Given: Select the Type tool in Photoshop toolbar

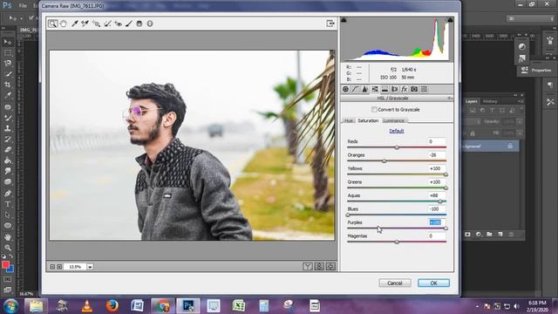Looking at the screenshot, I should (8, 204).
